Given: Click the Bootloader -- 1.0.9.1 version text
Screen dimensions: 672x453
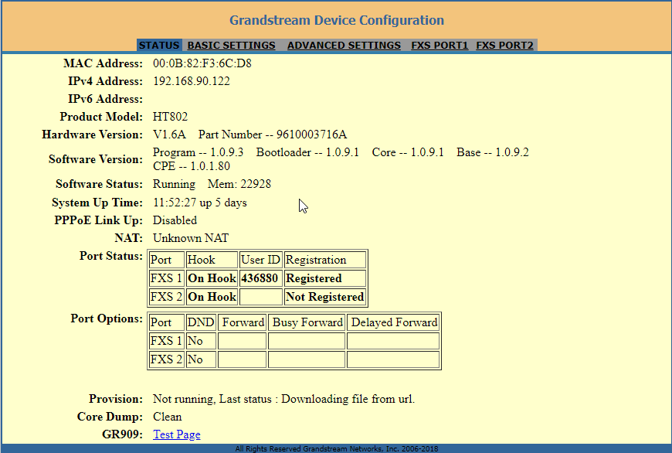Looking at the screenshot, I should coord(307,152).
